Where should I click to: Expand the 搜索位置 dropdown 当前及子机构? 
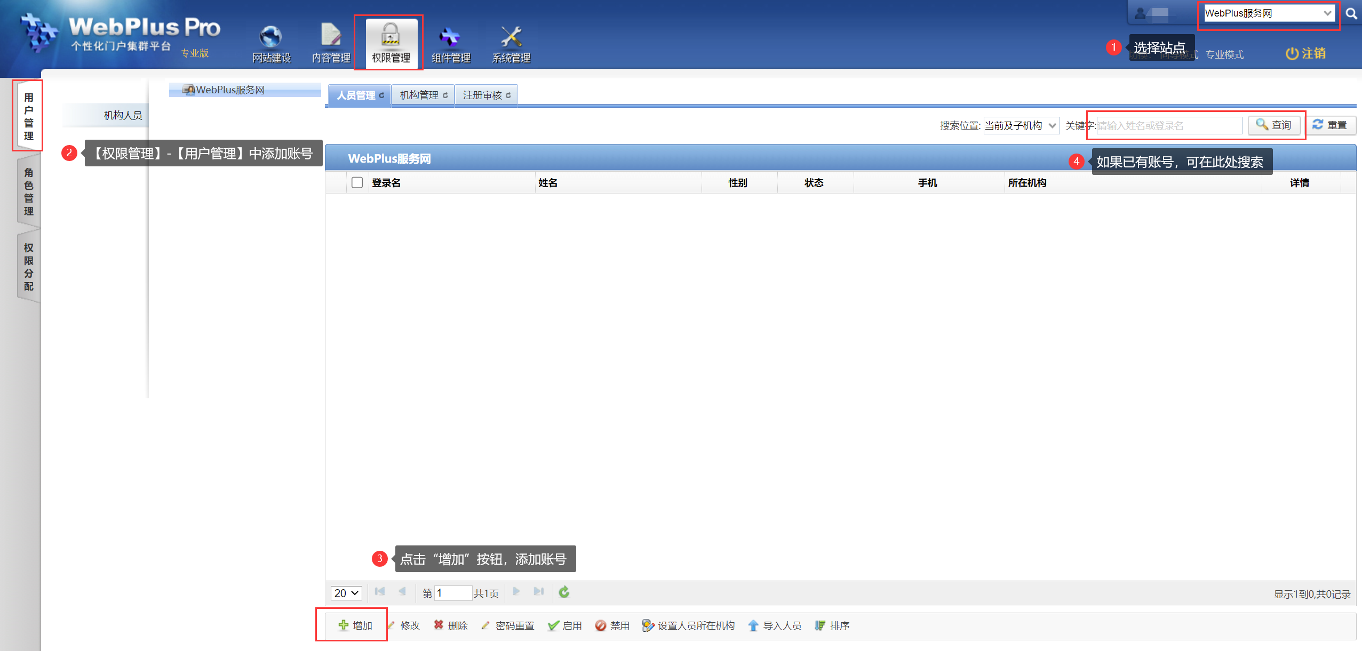[1021, 125]
